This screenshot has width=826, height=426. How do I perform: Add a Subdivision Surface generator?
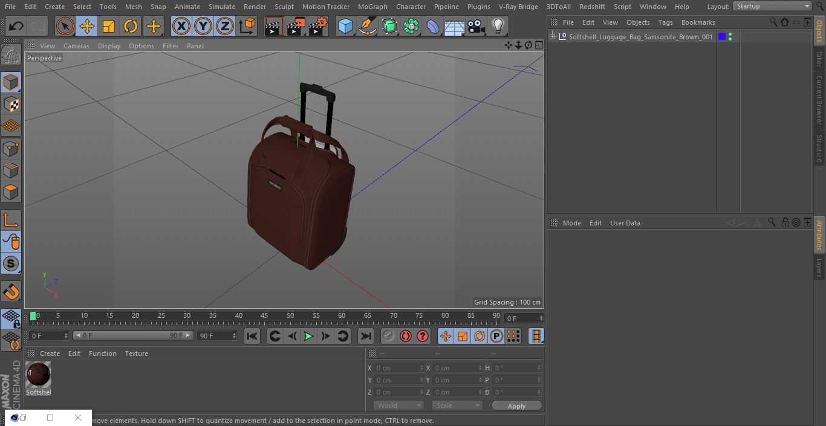point(389,27)
